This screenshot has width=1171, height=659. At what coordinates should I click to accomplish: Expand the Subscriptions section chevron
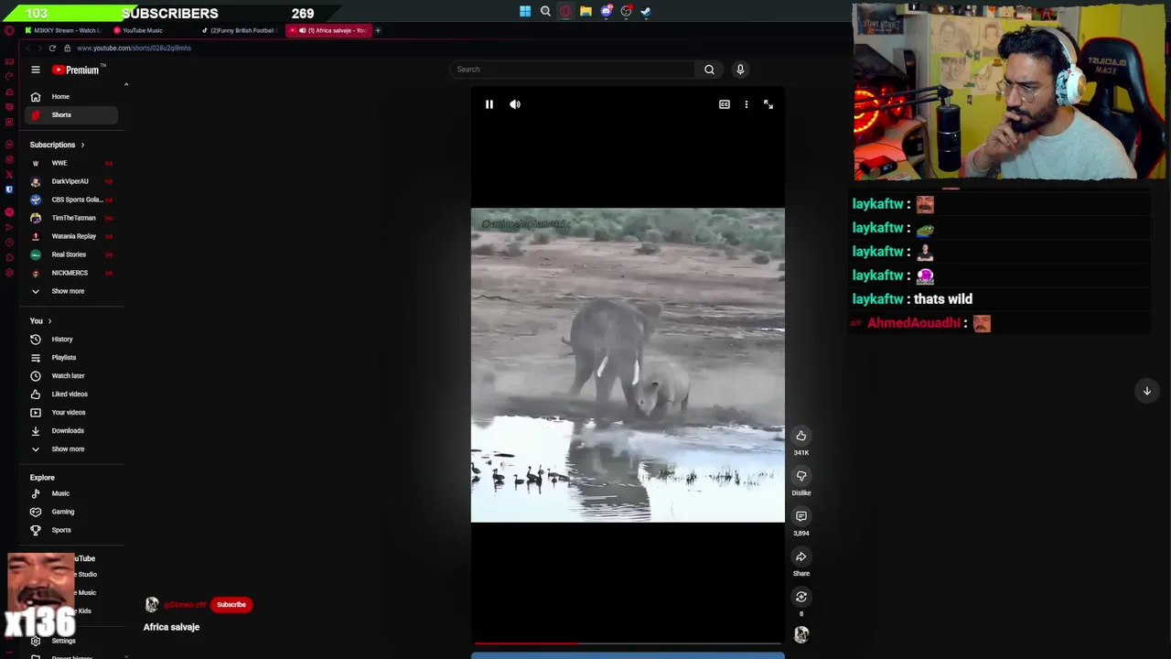click(x=82, y=145)
